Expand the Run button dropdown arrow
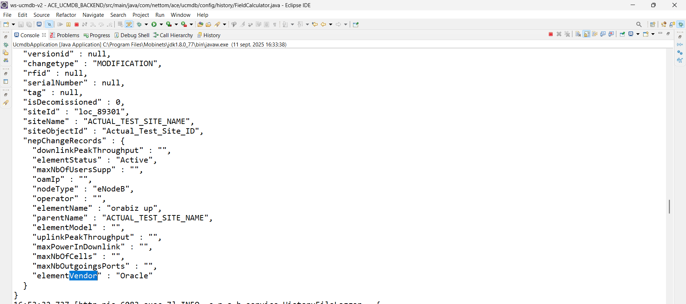Screen dimensions: 686x304 [161, 25]
